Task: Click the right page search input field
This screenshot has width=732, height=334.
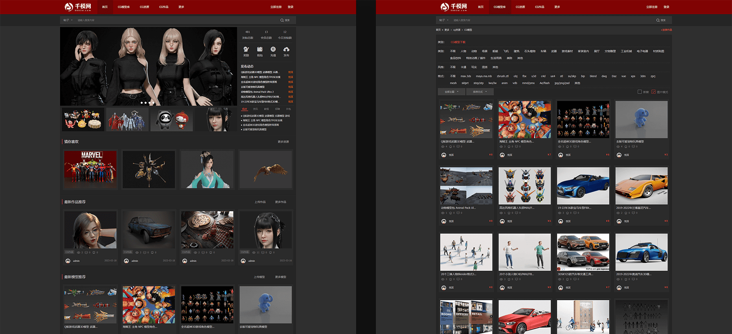Action: (553, 20)
